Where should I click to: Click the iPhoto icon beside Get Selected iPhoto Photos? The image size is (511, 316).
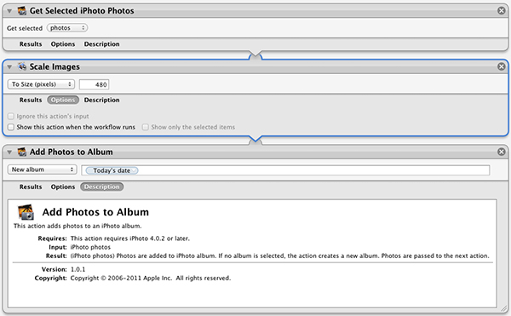point(22,11)
